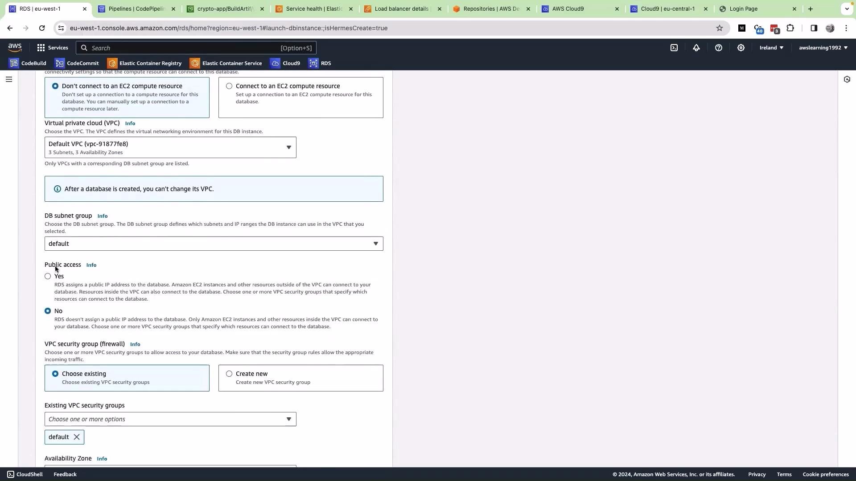Switch to crypto-app BuildArtif tab
The width and height of the screenshot is (856, 481).
pos(225,9)
